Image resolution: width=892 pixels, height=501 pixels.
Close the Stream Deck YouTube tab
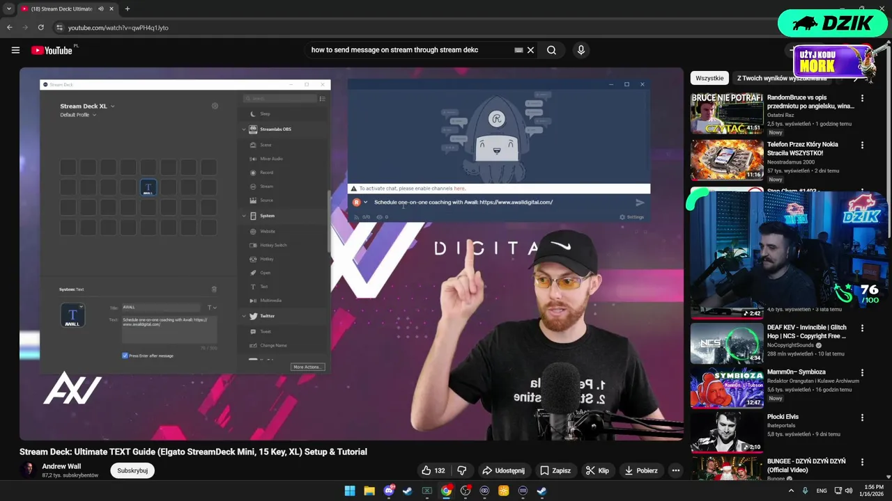tap(111, 9)
